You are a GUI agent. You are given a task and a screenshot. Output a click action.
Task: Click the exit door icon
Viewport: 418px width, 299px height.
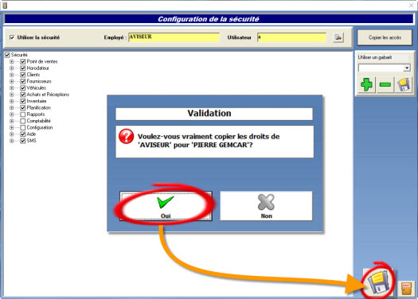click(406, 289)
